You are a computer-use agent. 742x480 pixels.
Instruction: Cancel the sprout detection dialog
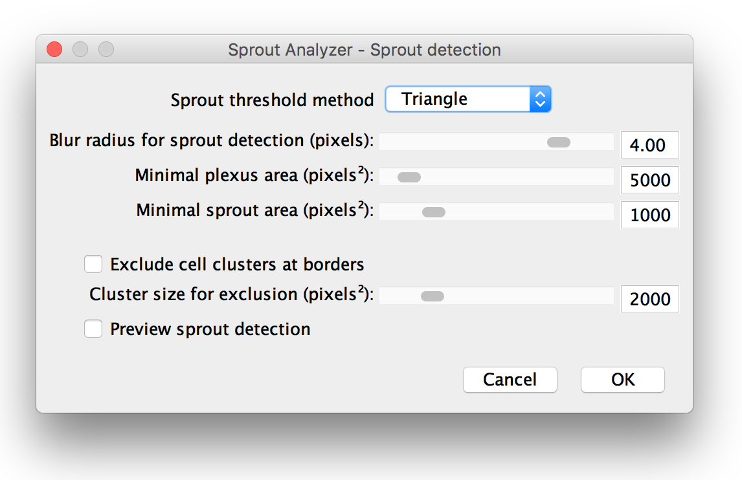point(510,380)
